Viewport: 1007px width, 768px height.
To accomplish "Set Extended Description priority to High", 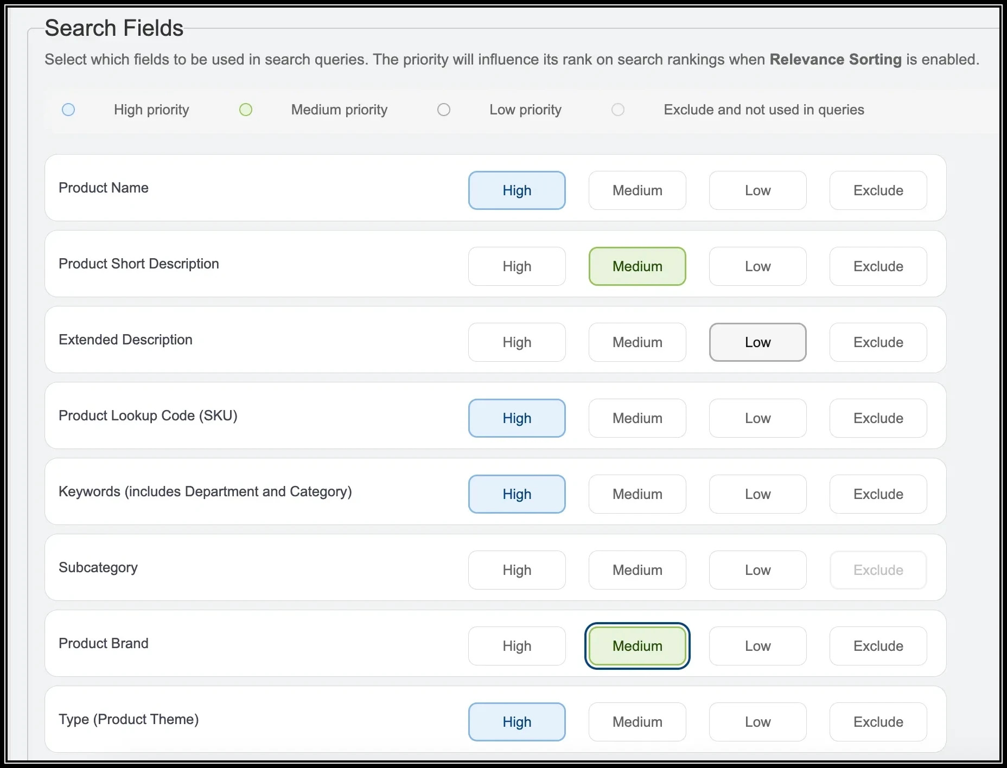I will tap(517, 342).
